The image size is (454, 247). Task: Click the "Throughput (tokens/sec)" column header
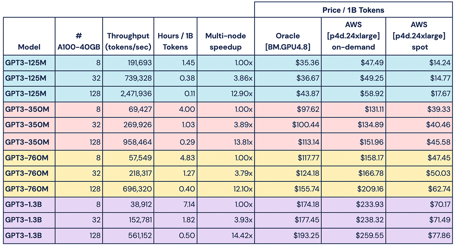click(x=129, y=41)
